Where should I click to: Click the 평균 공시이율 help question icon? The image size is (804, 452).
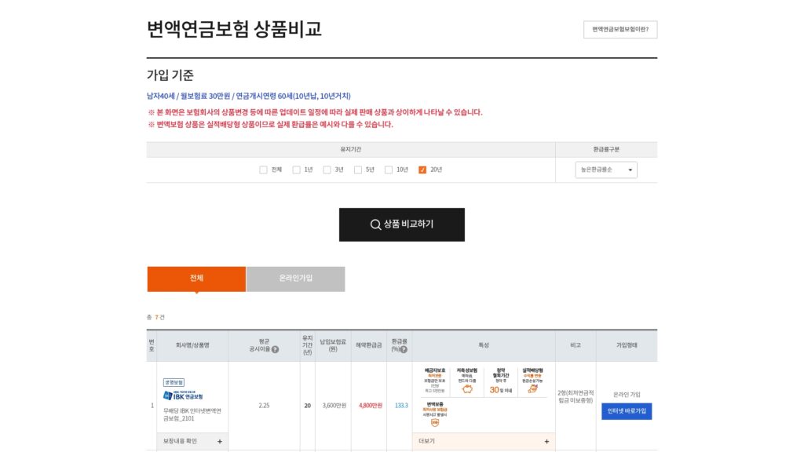click(x=275, y=349)
